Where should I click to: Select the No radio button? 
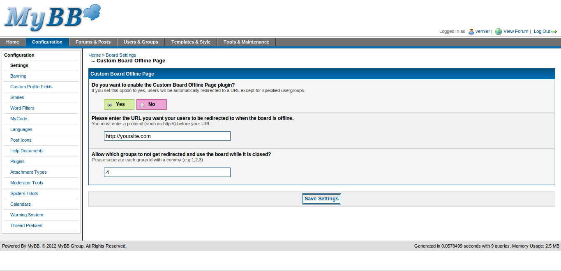(x=142, y=105)
